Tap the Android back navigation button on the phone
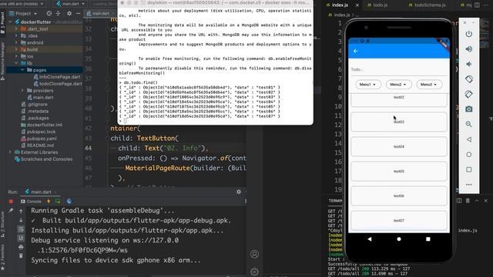 [370, 239]
